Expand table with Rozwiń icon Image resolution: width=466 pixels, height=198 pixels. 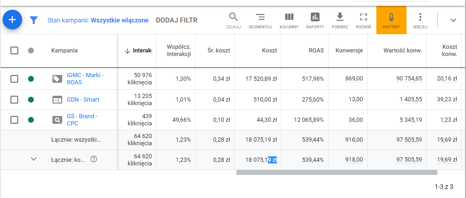click(x=363, y=20)
